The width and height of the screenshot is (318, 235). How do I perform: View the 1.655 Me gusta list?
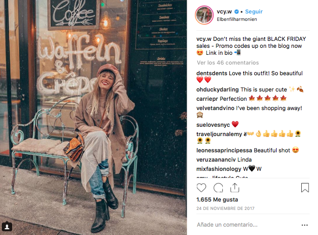coord(217,200)
